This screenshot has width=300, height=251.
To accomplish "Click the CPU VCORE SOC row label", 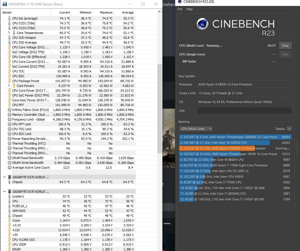I will click(x=24, y=239).
